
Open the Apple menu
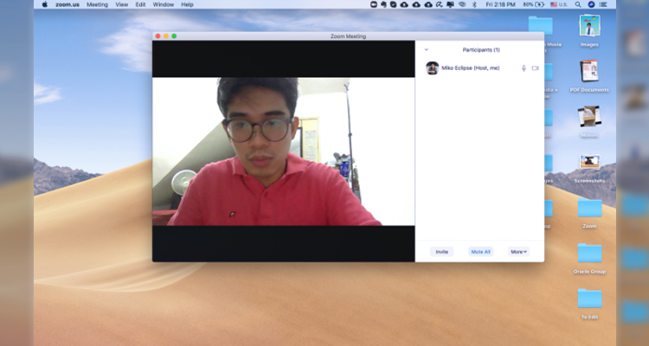click(45, 4)
